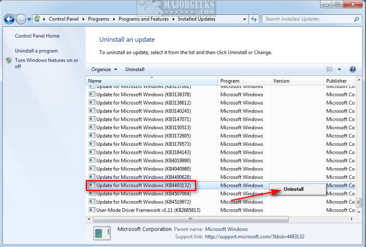The width and height of the screenshot is (366, 247).
Task: Open help with the question mark icon
Action: click(x=352, y=69)
